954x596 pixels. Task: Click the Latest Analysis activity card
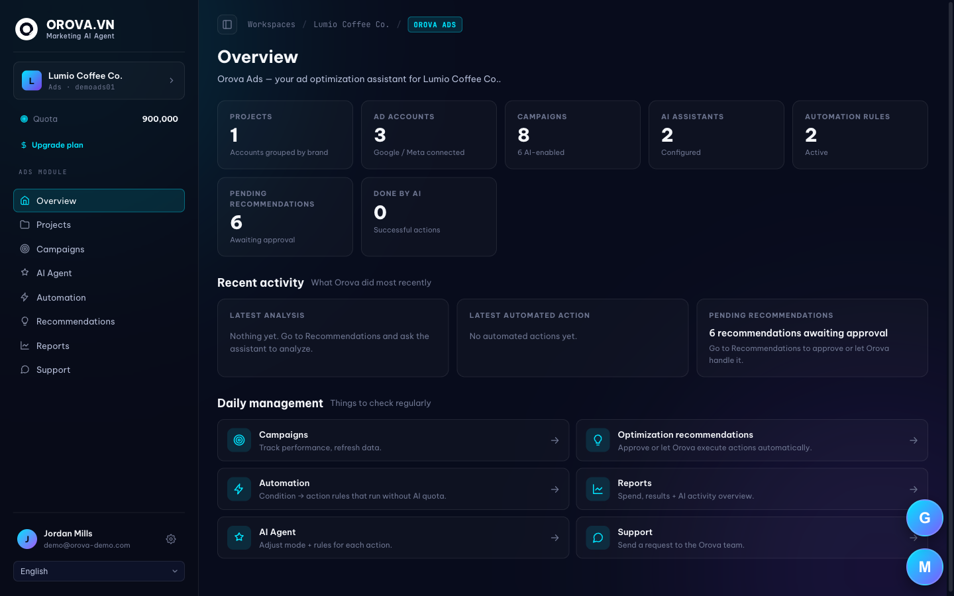click(x=333, y=338)
